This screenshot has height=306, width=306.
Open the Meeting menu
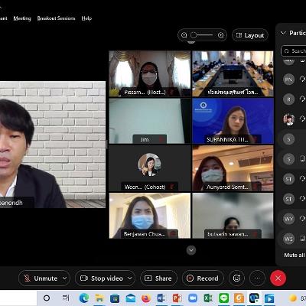tap(22, 18)
